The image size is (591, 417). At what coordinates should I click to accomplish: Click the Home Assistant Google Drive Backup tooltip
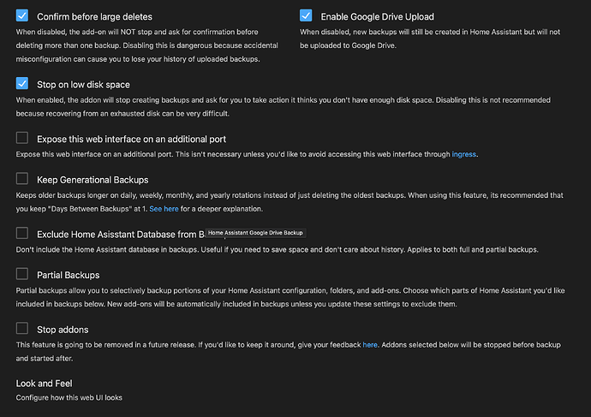[255, 233]
